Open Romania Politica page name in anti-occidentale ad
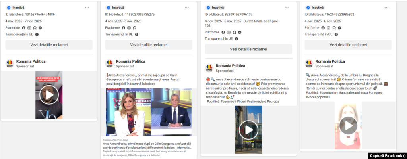Viewport: 407px width, 159px height. tap(230, 66)
